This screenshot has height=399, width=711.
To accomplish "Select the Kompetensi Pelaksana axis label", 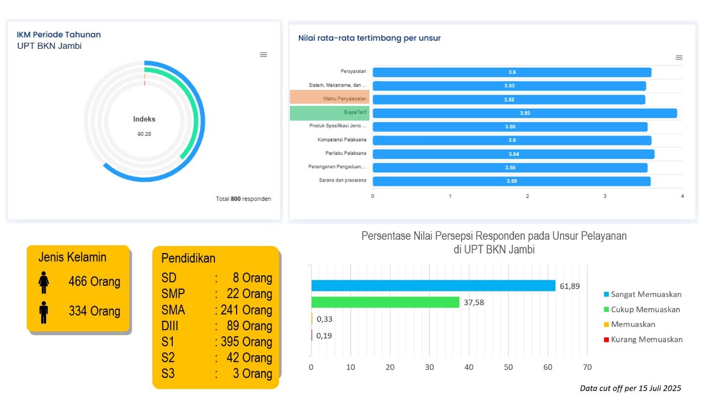I will [342, 140].
